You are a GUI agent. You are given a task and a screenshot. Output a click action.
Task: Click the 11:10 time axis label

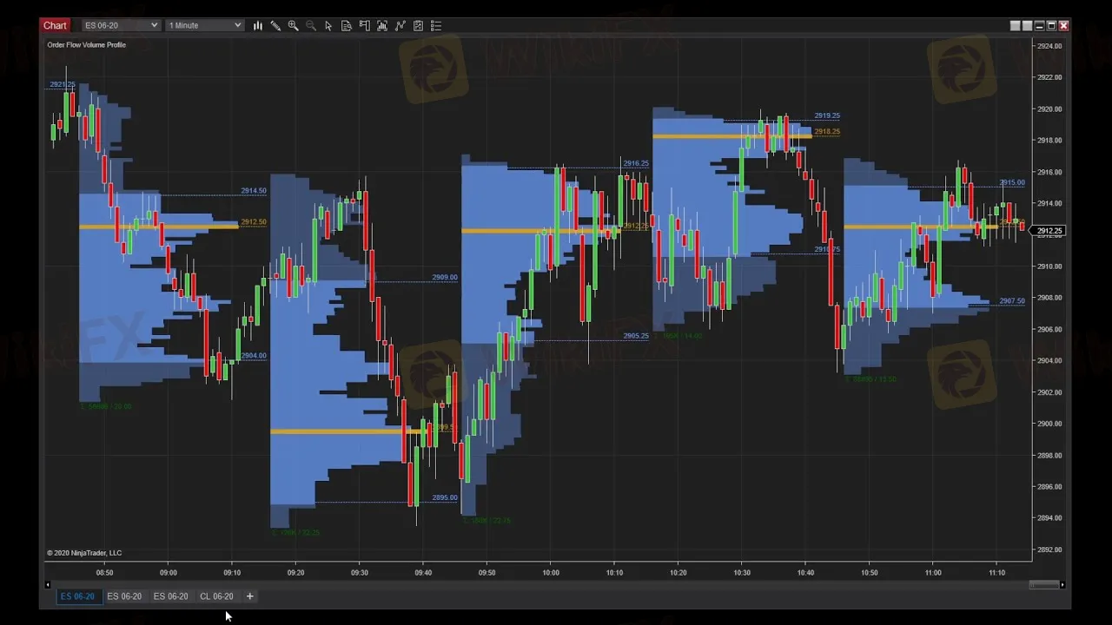click(x=996, y=573)
